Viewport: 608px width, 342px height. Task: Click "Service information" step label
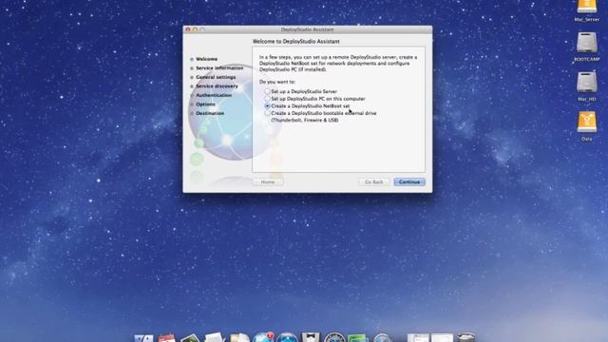[x=219, y=67]
